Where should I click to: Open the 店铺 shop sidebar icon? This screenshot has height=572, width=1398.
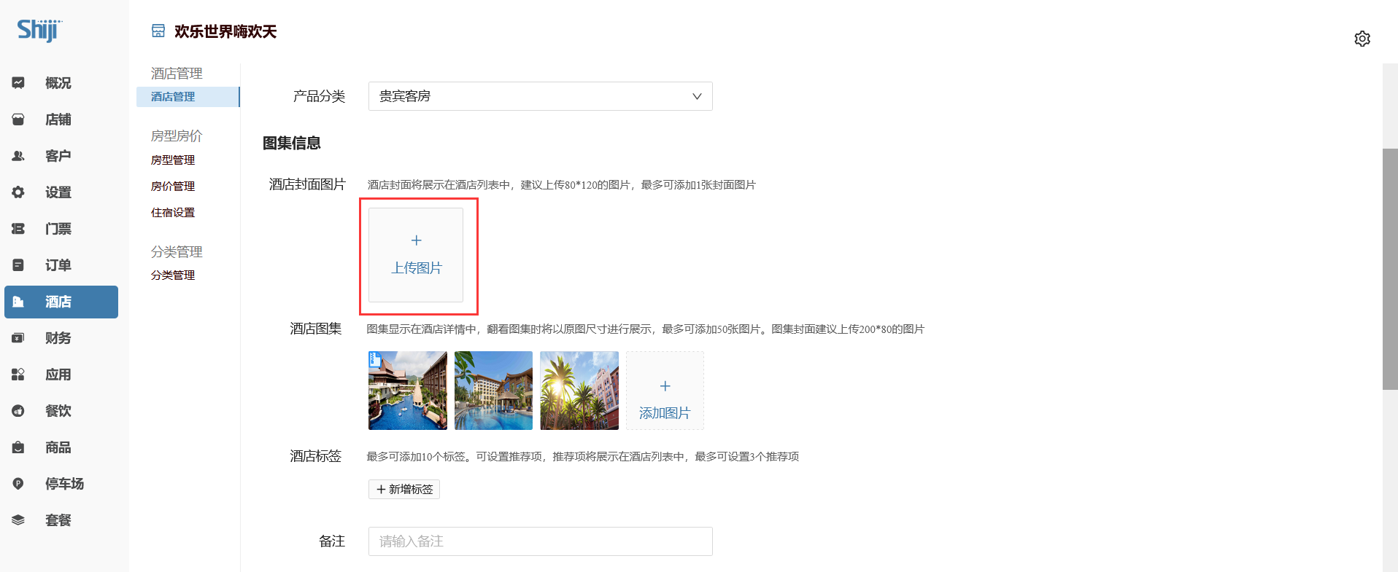point(18,120)
